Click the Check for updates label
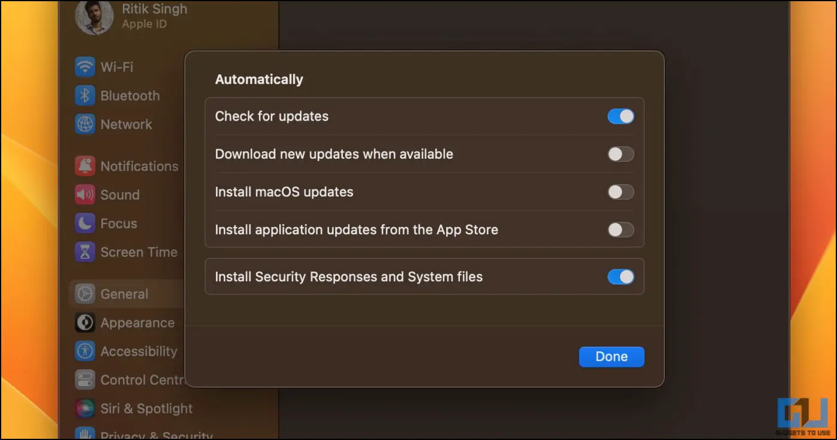The image size is (837, 440). pos(272,116)
